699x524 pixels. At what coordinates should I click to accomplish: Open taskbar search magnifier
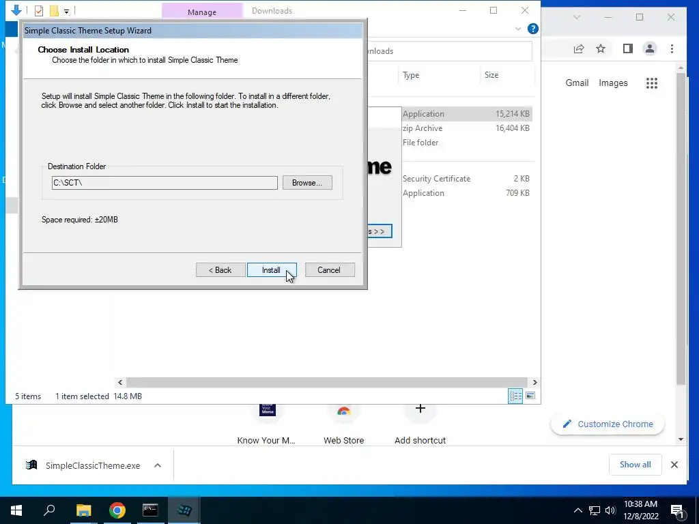click(x=49, y=510)
